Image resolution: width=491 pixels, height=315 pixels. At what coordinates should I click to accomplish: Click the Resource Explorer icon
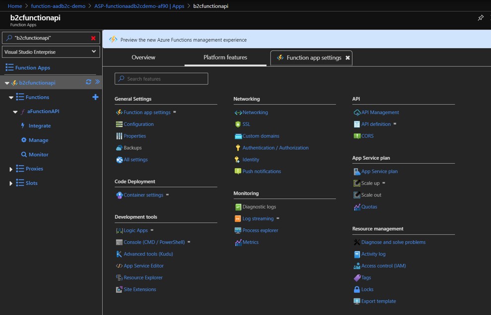tap(119, 277)
